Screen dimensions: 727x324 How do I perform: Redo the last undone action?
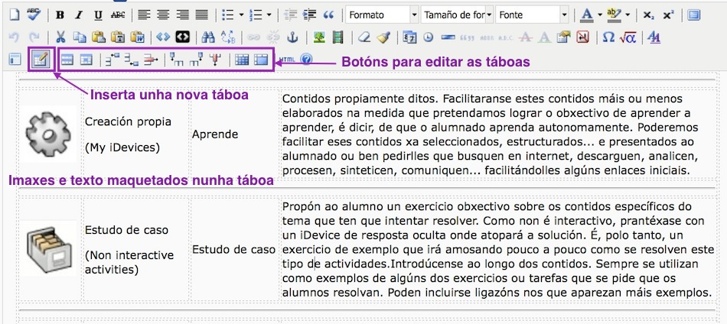coord(34,37)
